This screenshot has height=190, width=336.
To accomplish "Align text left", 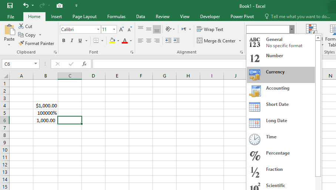I will click(x=141, y=41).
